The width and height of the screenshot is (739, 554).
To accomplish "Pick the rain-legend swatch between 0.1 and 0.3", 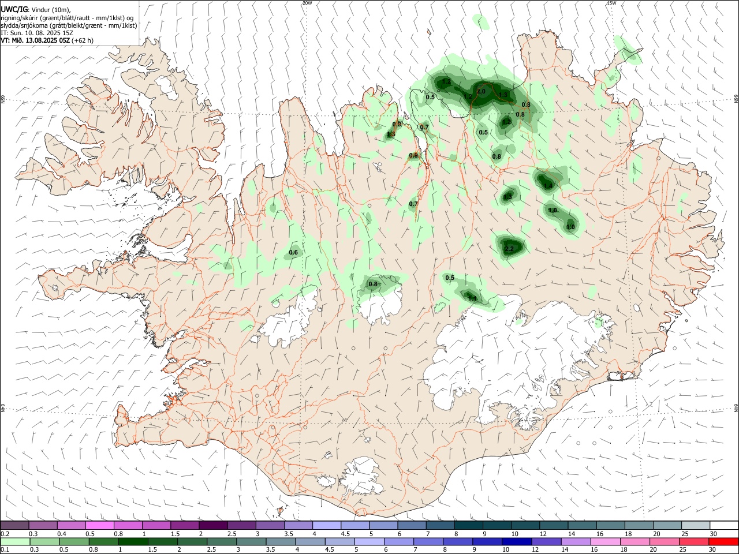I will pos(15,541).
